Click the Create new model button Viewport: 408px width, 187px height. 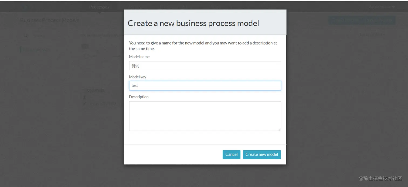click(x=262, y=154)
